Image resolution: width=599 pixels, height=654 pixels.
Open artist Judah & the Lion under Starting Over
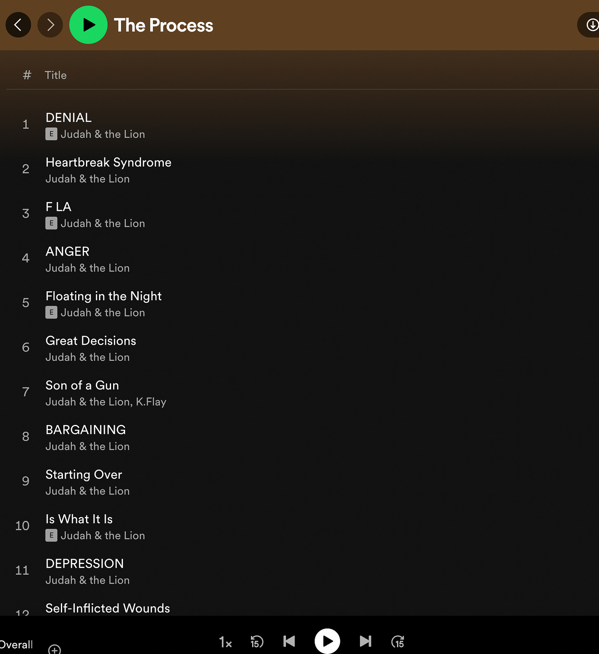coord(88,491)
